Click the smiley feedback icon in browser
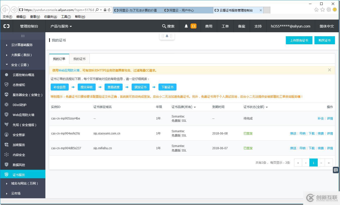The height and width of the screenshot is (205, 340). 335,10
